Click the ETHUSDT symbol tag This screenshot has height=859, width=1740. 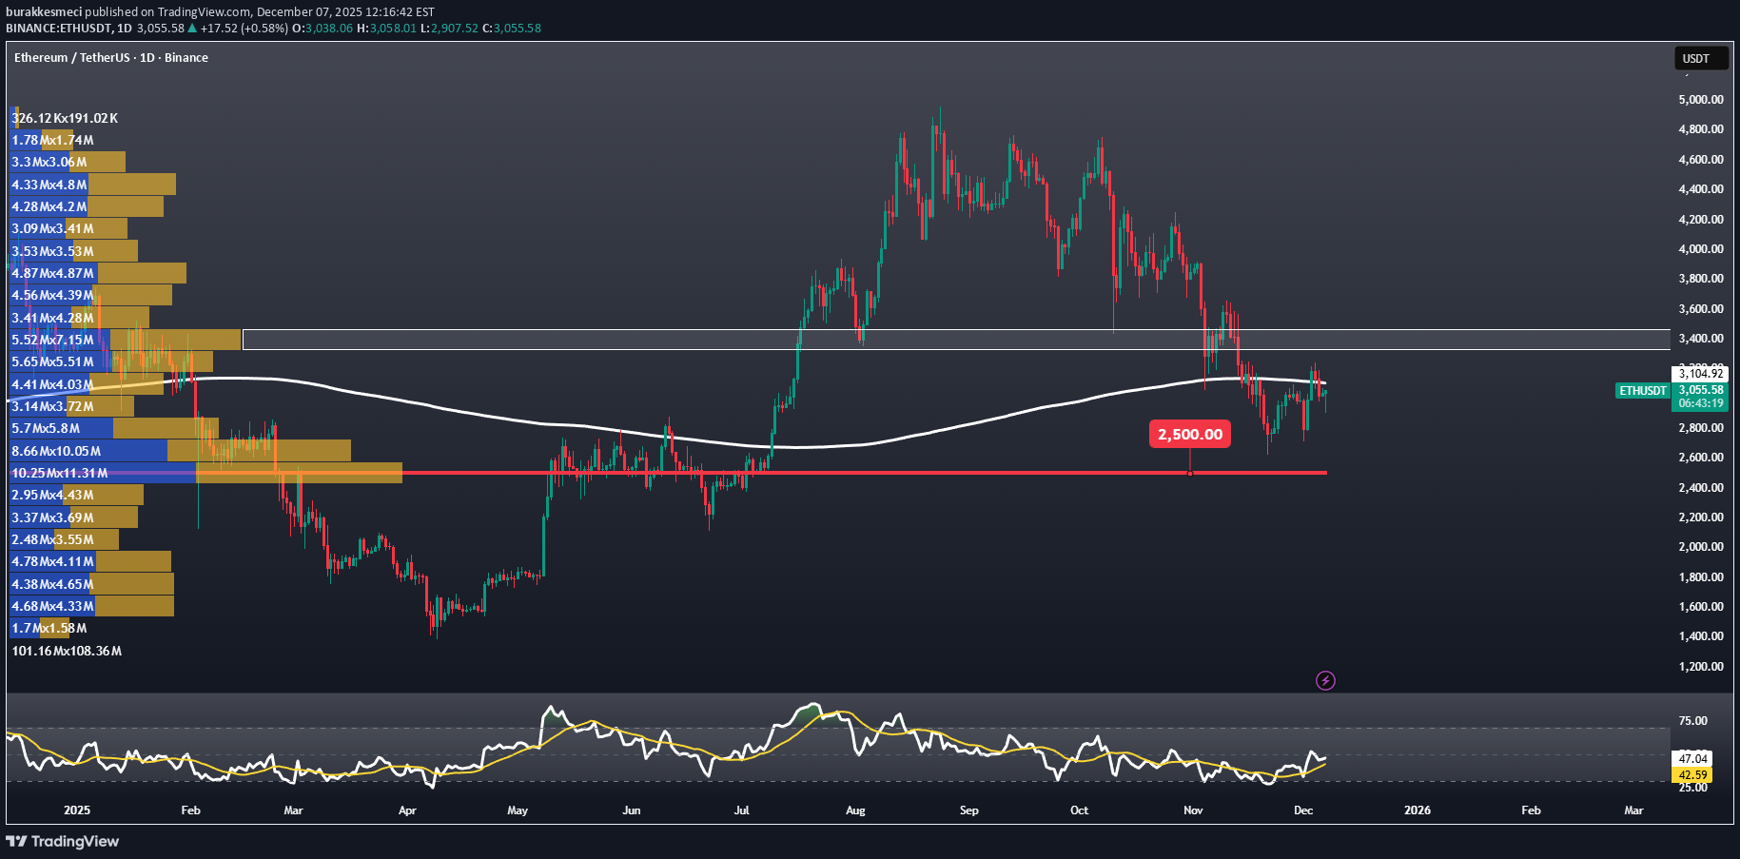[x=1643, y=391]
